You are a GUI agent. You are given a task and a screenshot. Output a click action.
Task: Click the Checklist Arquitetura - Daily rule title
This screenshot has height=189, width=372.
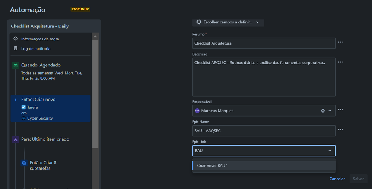[x=39, y=26]
